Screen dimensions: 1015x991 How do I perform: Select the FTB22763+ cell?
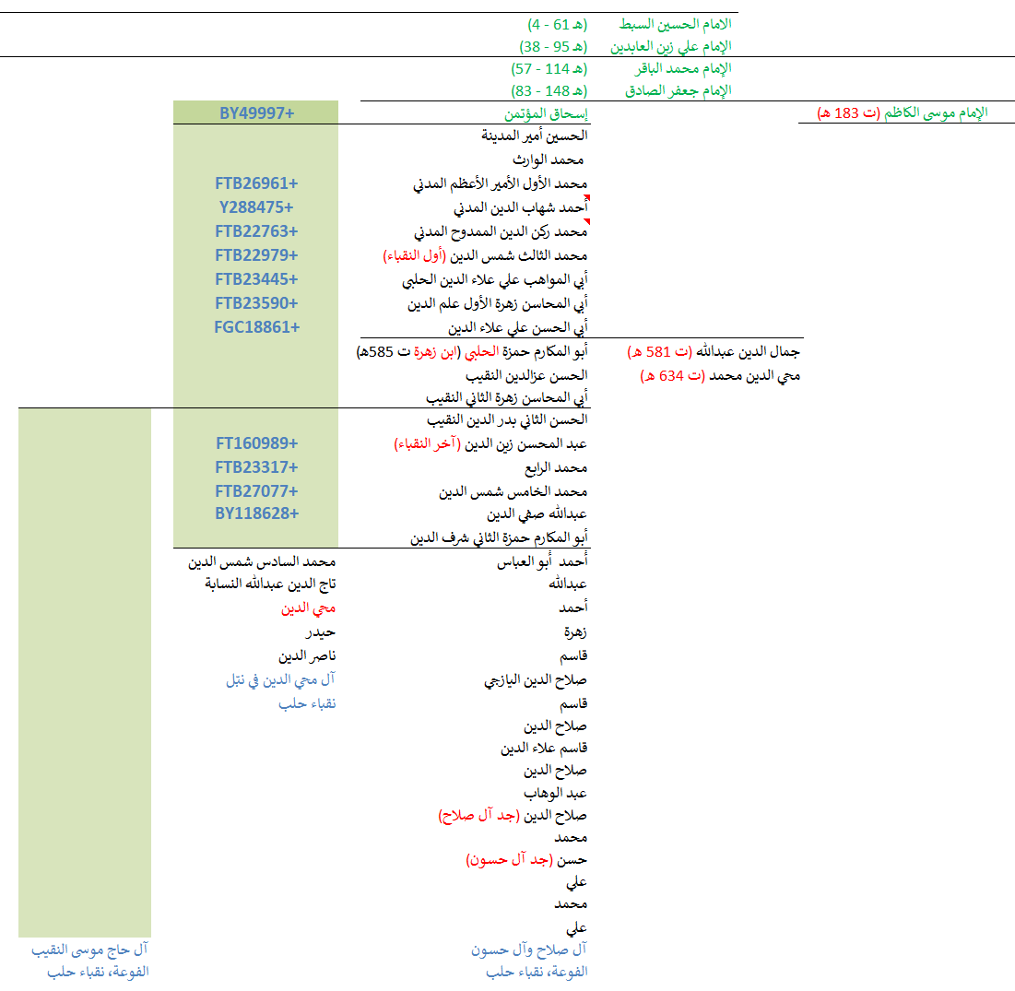256,231
